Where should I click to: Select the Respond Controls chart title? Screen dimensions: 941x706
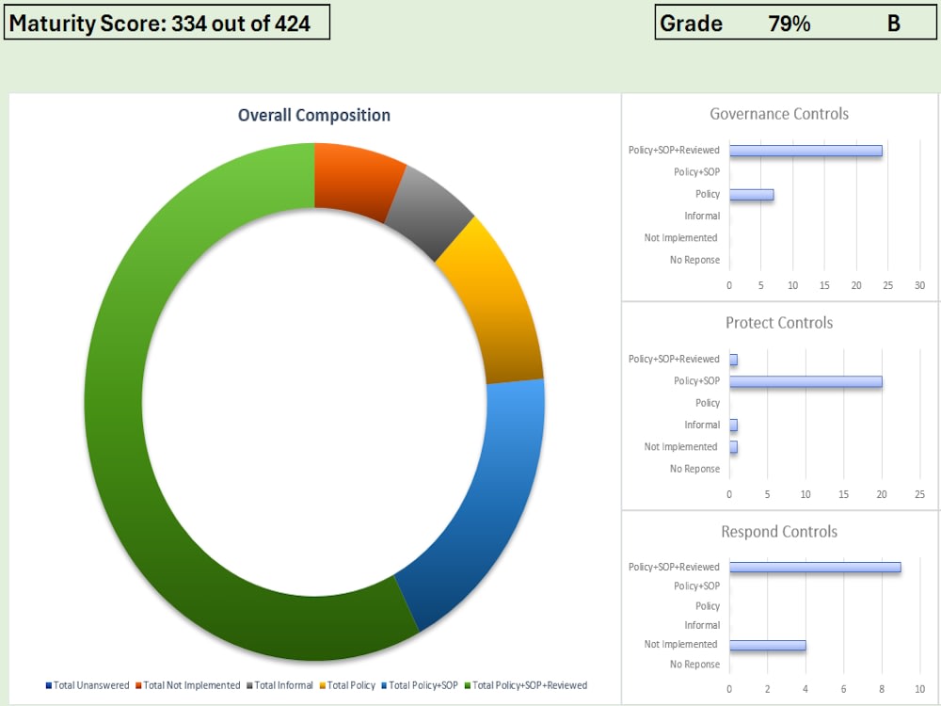pyautogui.click(x=778, y=531)
